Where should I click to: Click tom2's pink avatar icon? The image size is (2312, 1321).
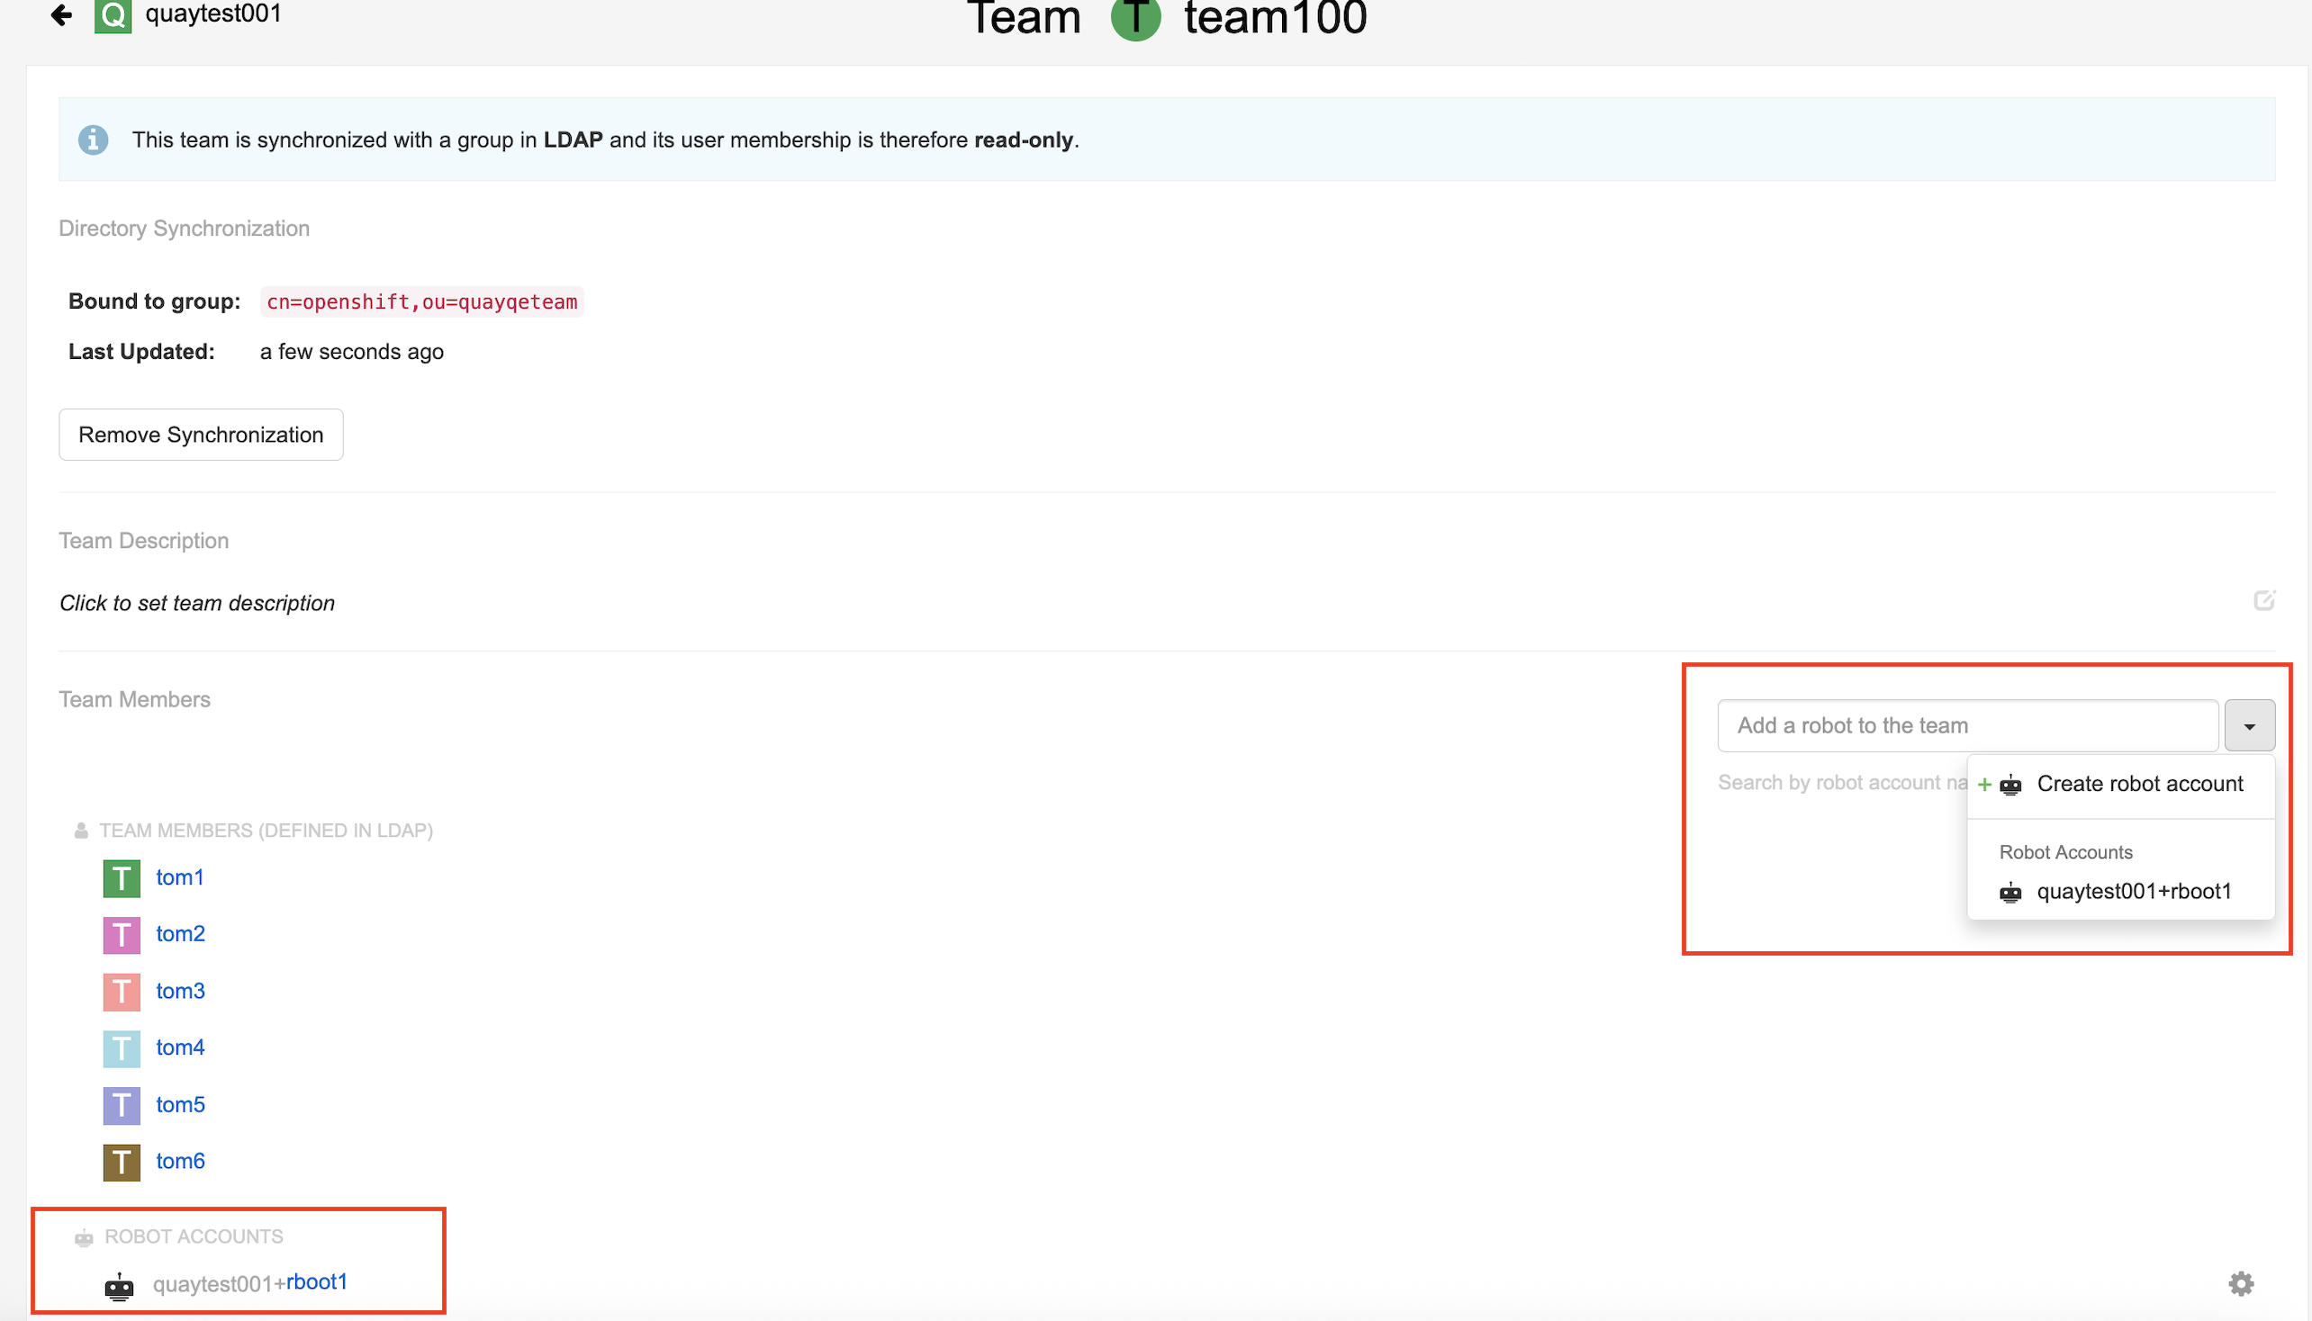tap(122, 934)
